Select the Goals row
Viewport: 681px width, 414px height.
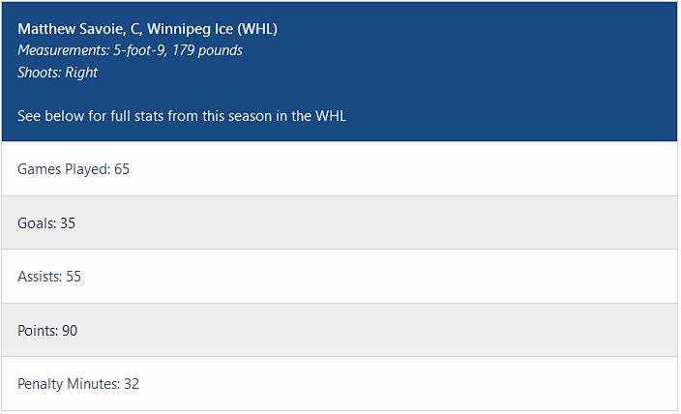(x=340, y=223)
